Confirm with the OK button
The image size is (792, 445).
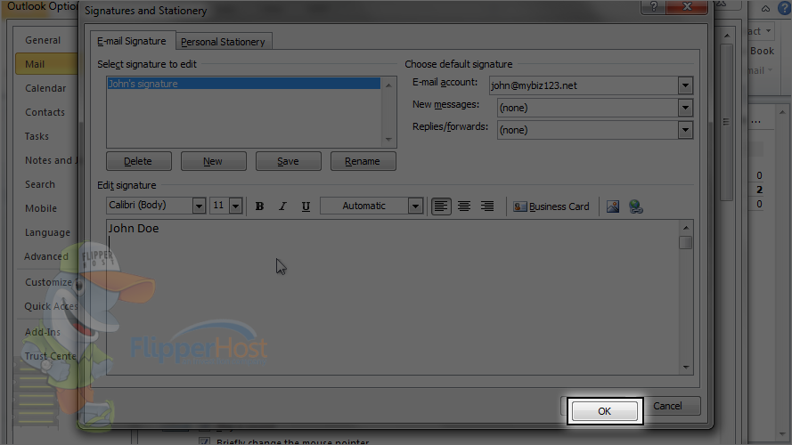click(605, 410)
